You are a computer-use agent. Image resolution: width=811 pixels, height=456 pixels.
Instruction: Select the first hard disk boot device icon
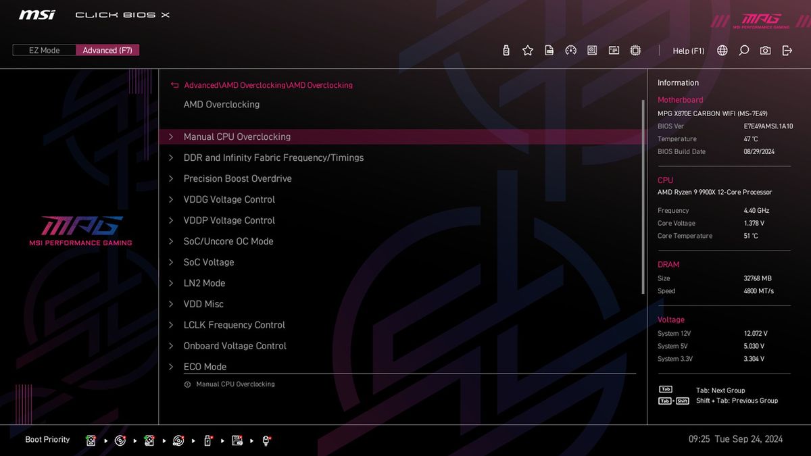point(91,440)
